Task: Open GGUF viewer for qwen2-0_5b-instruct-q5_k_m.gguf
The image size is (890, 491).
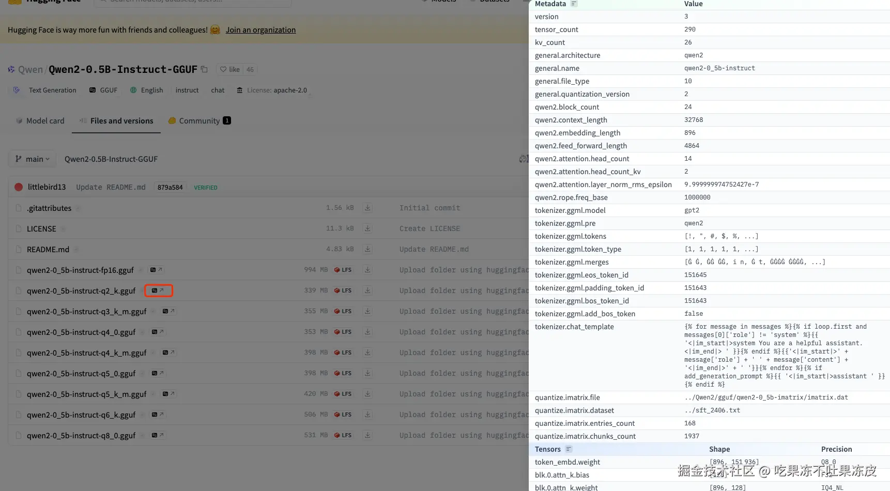Action: [x=168, y=394]
